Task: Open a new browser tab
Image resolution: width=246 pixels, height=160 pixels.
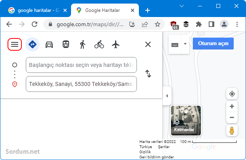Action: point(148,10)
